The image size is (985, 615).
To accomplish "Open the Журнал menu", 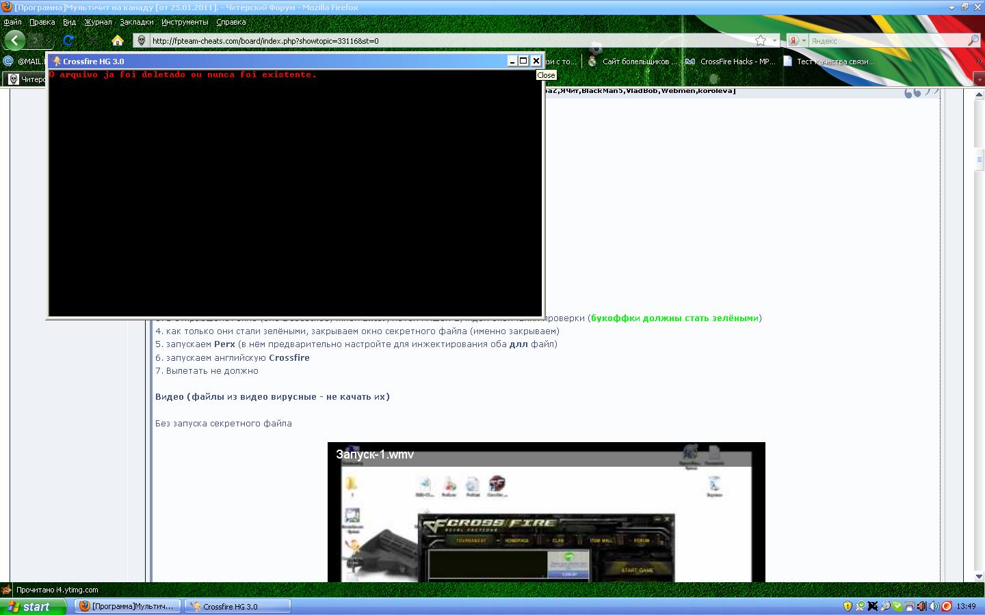I will tap(98, 22).
